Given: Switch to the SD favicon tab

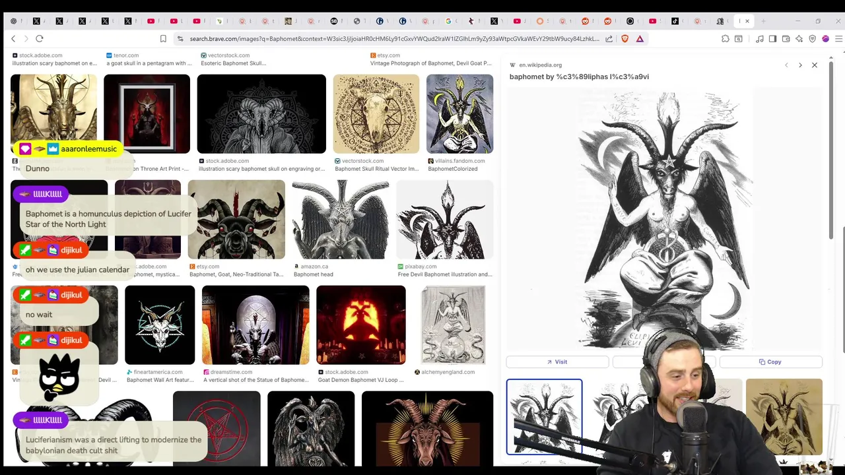Looking at the screenshot, I should pos(334,21).
